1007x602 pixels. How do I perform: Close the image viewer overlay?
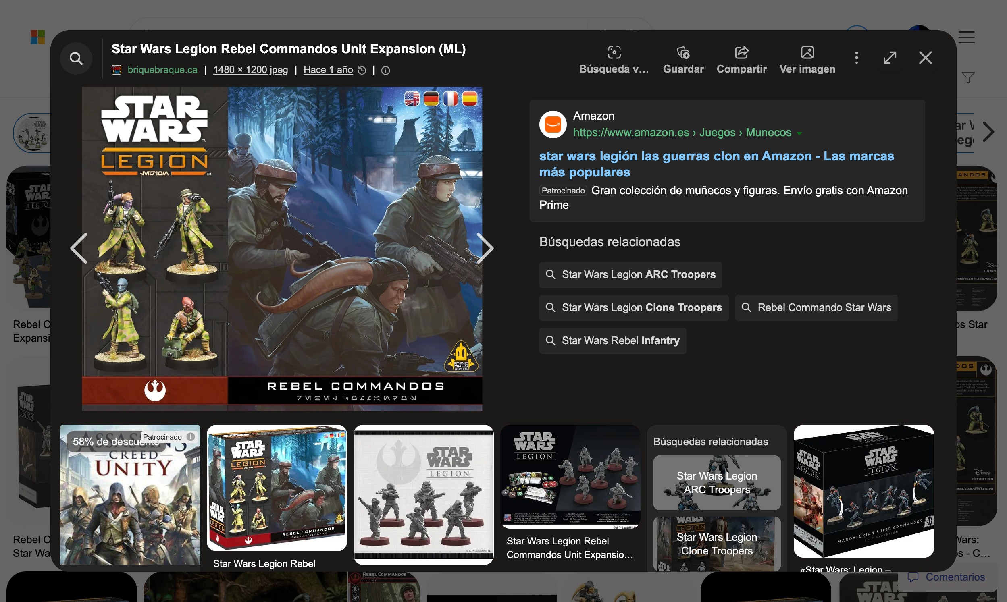[x=926, y=58]
